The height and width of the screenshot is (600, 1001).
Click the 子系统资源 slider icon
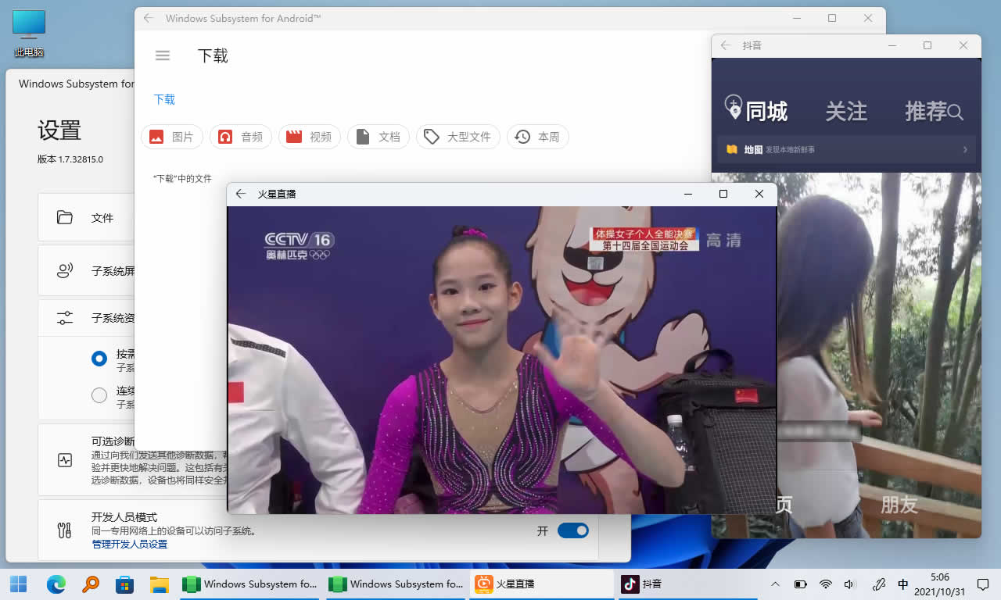65,318
